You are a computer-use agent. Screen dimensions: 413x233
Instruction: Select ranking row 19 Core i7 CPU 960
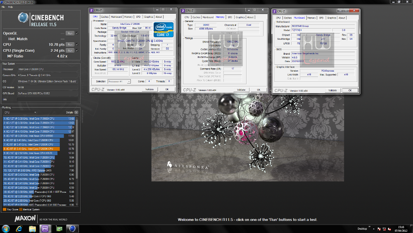[39, 196]
